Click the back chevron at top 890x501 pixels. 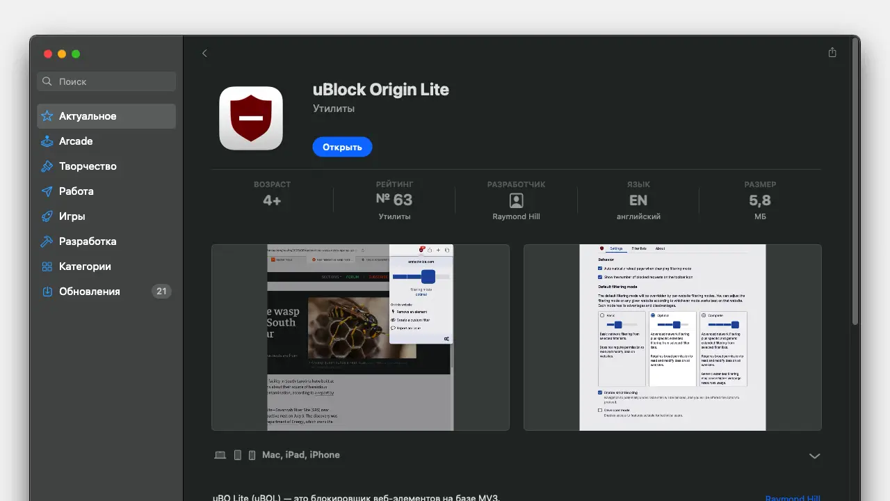point(204,54)
